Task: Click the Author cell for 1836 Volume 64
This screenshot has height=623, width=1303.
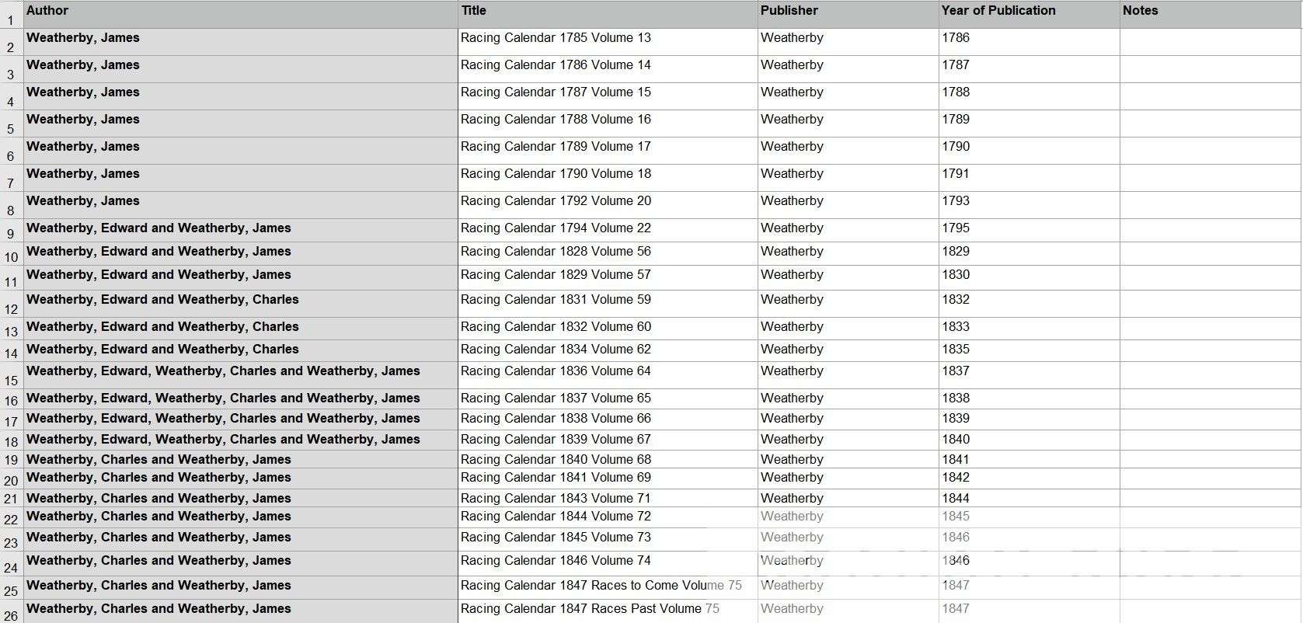Action: click(240, 375)
